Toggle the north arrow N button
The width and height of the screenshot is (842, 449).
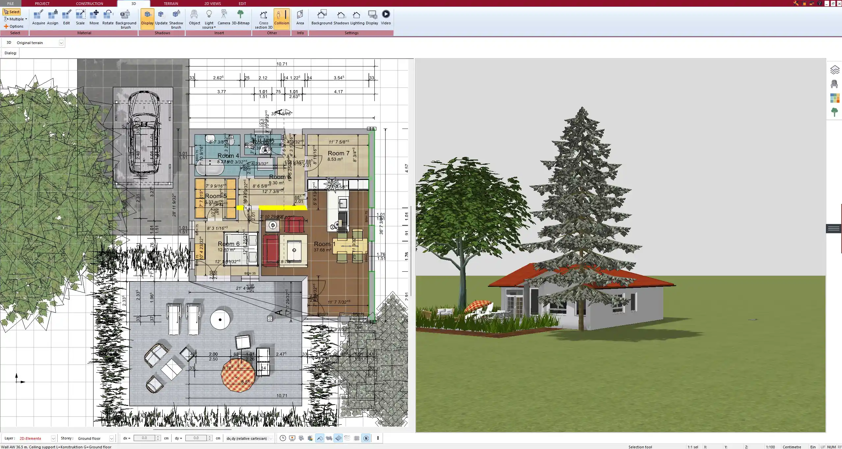(x=366, y=438)
